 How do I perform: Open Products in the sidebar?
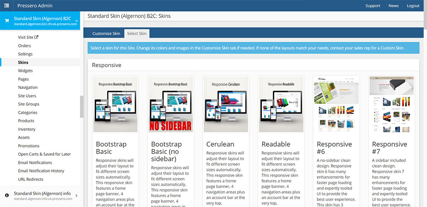pos(26,121)
